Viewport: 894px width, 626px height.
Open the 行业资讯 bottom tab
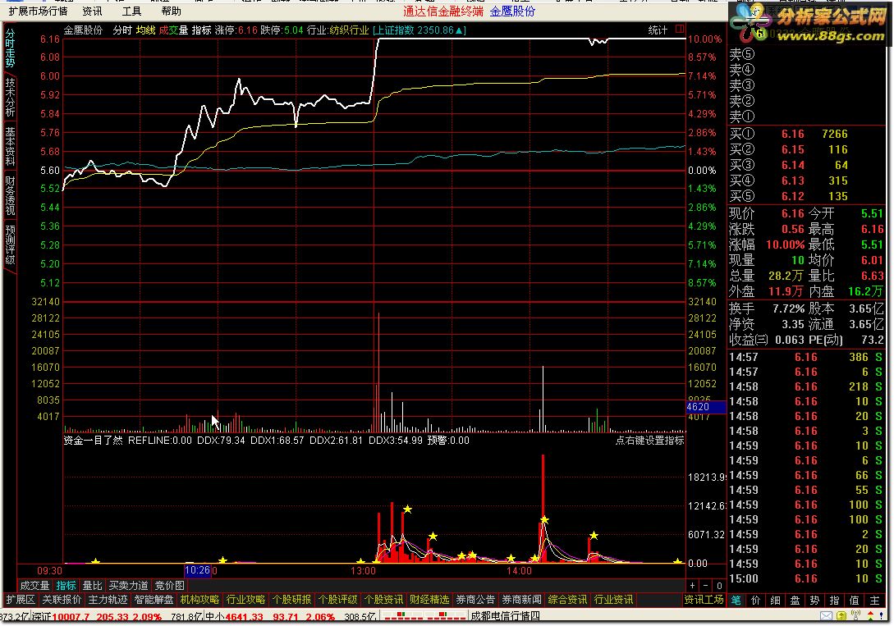(x=613, y=600)
